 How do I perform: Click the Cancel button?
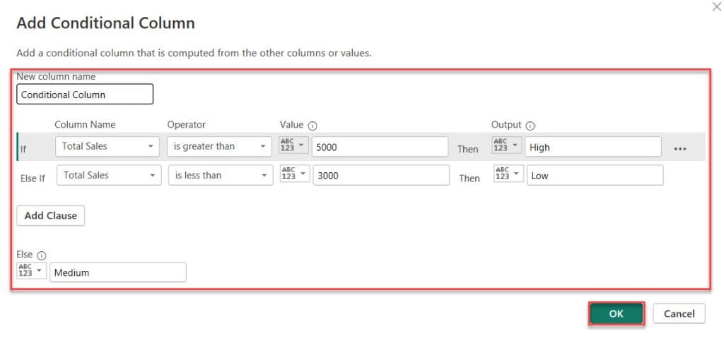click(x=679, y=314)
